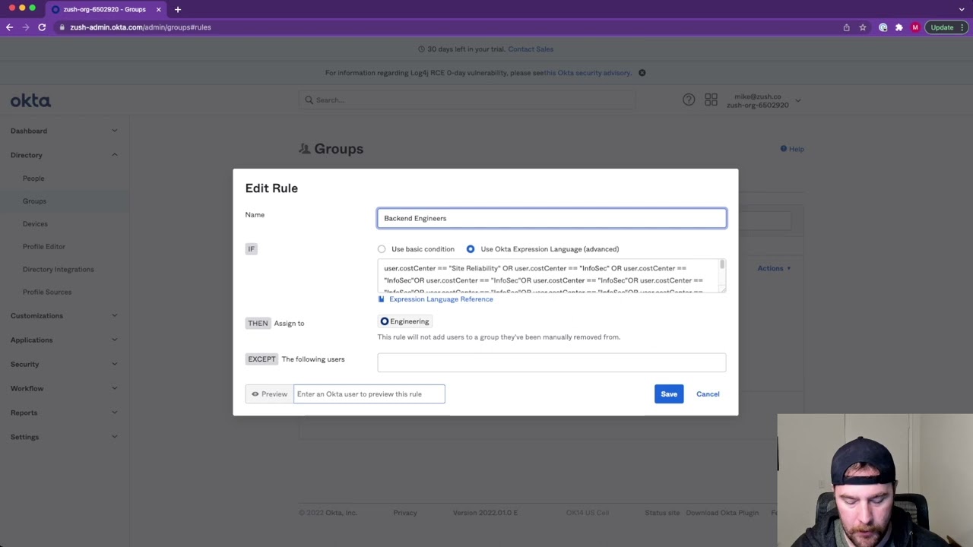Click the browser back arrow
Screen dimensions: 973x547
[x=9, y=27]
